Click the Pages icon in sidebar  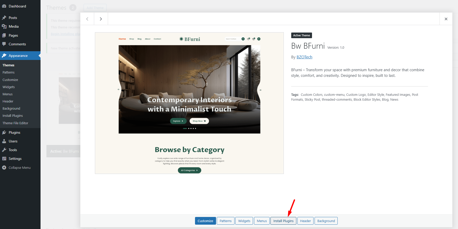pyautogui.click(x=4, y=35)
